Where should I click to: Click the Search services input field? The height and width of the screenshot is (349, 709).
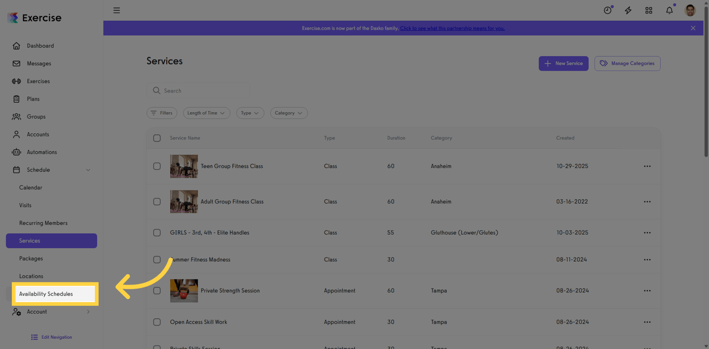(198, 90)
